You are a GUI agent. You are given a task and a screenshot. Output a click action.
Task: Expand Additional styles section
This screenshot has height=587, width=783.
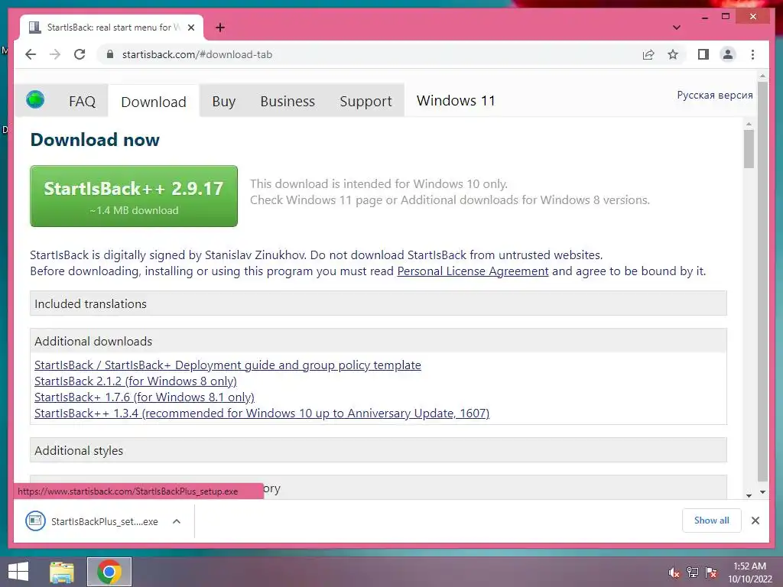coord(378,450)
